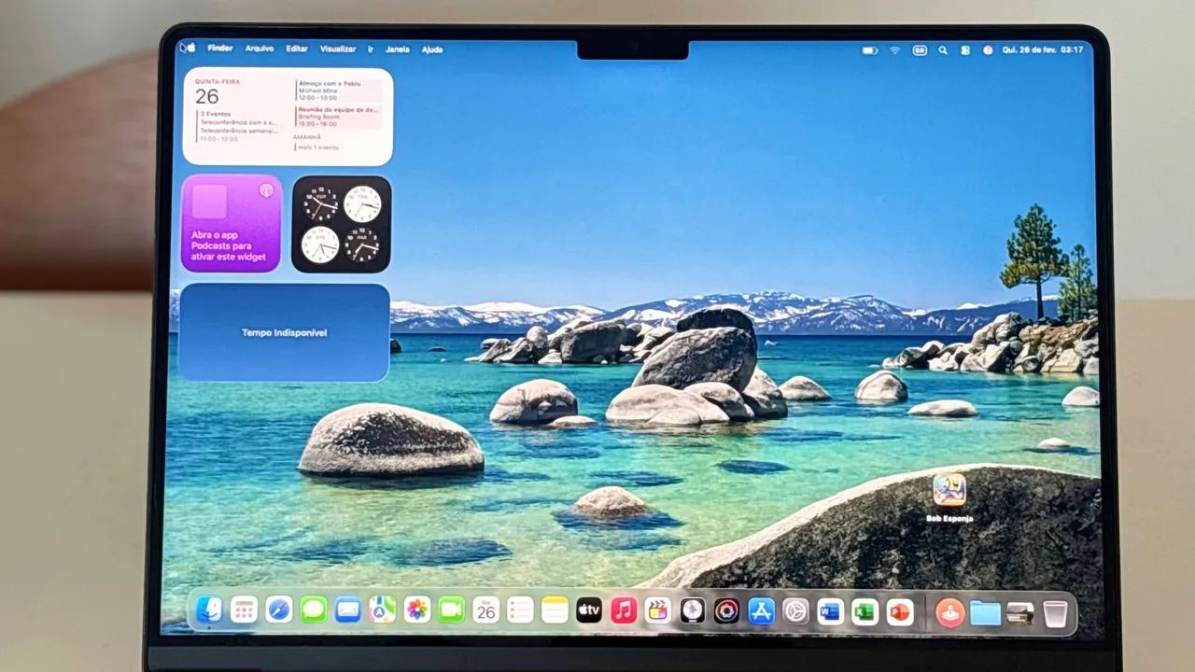
Task: Open the Arquivo menu
Action: point(260,49)
